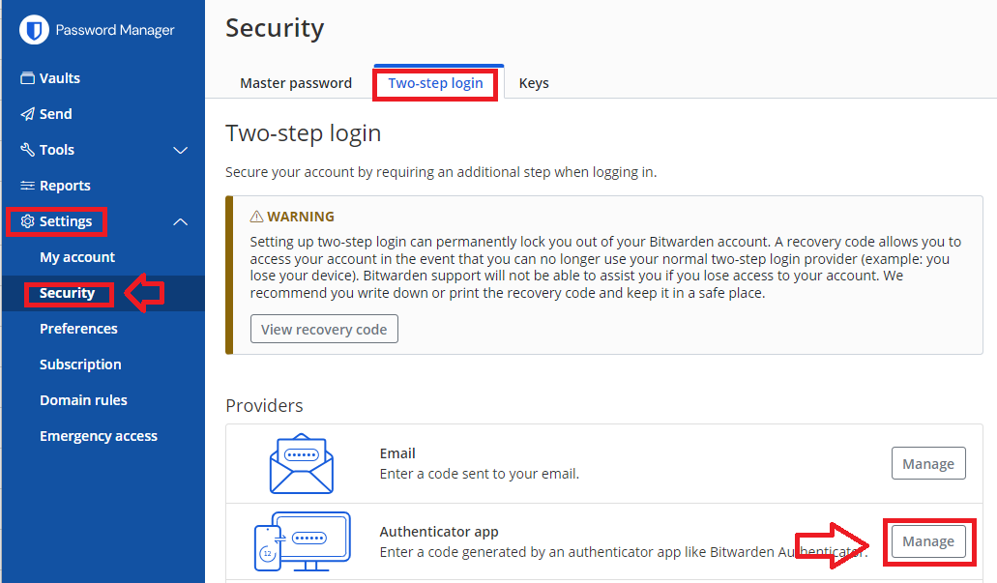
Task: Open the Preferences settings page
Action: [78, 329]
